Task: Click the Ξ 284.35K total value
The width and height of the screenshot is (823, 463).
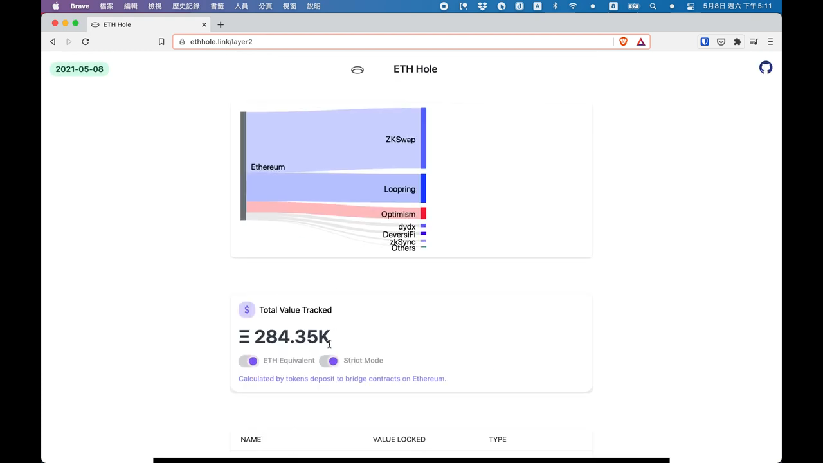Action: click(x=285, y=336)
